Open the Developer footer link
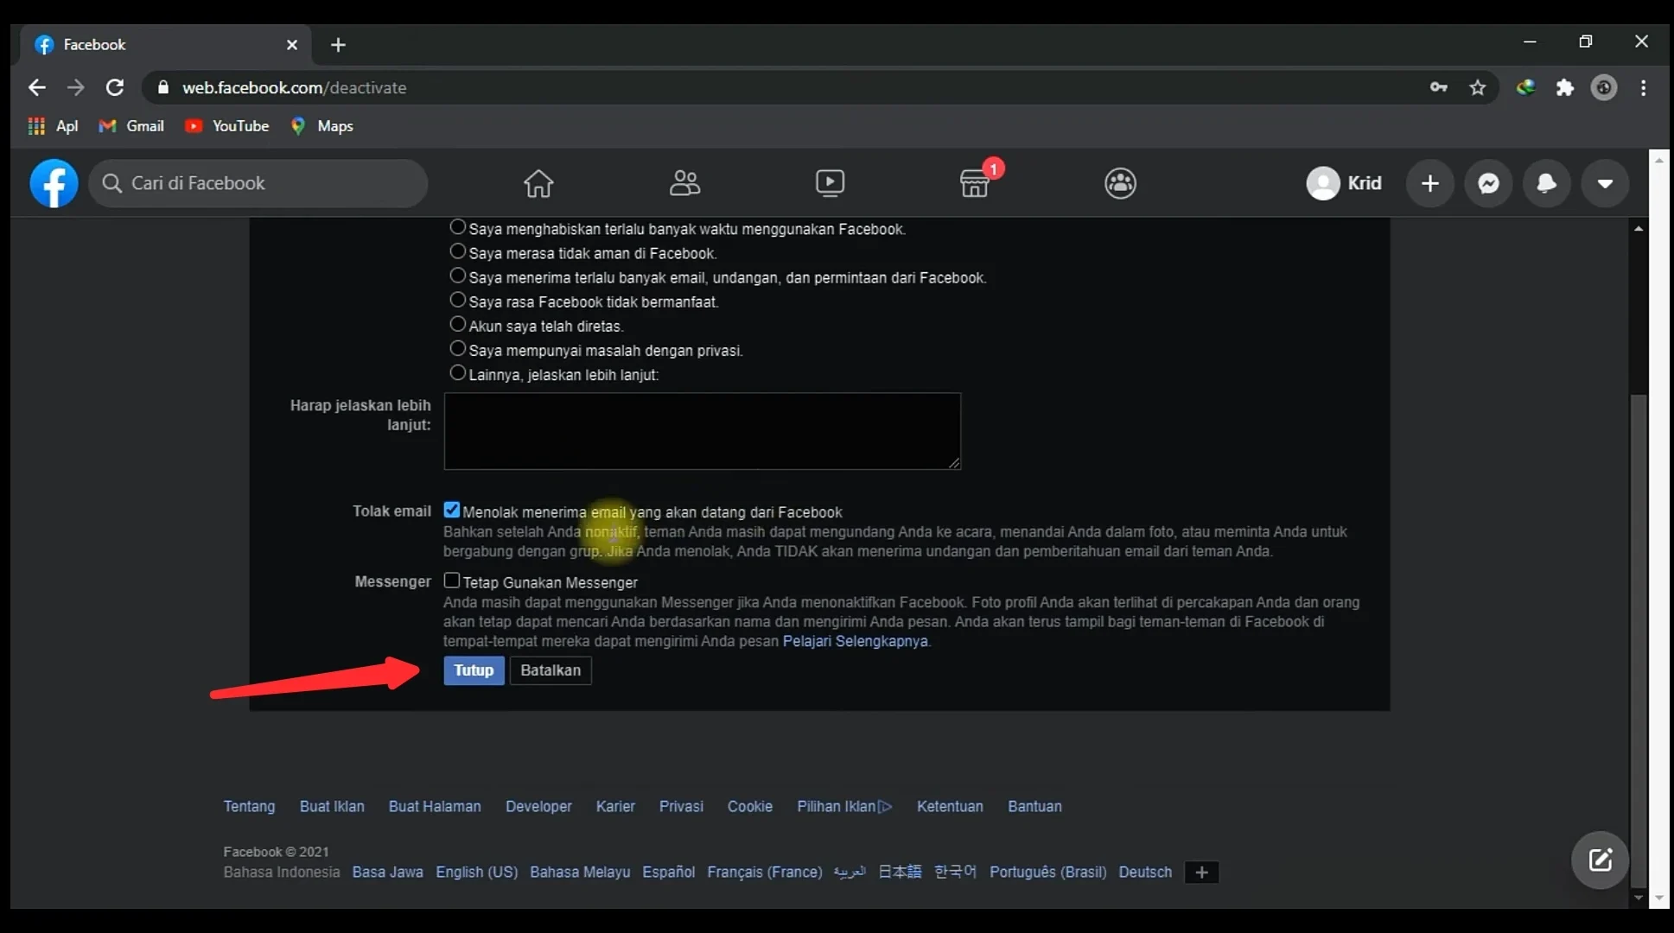Viewport: 1674px width, 933px height. click(x=538, y=806)
